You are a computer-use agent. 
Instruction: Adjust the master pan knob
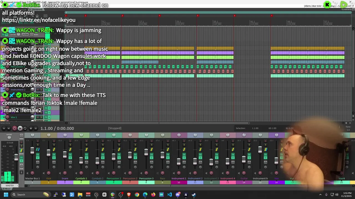9,138
